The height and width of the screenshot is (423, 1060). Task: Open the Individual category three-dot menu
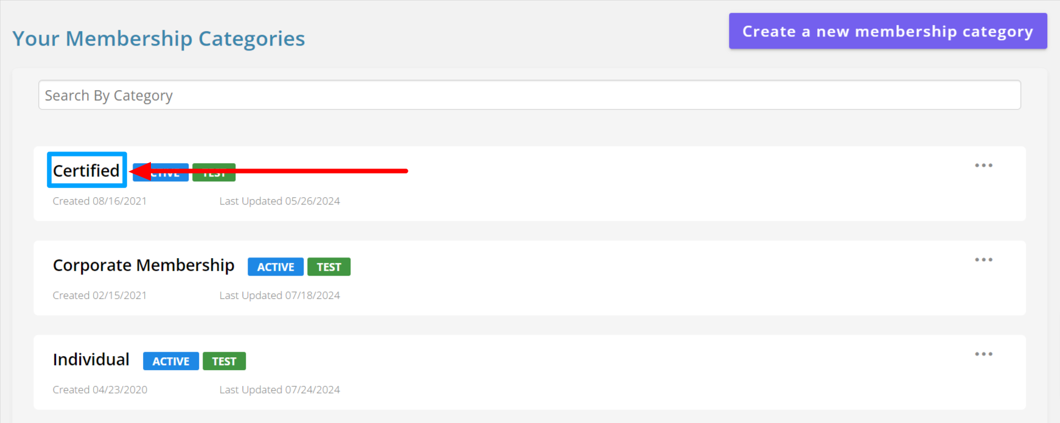coord(983,354)
